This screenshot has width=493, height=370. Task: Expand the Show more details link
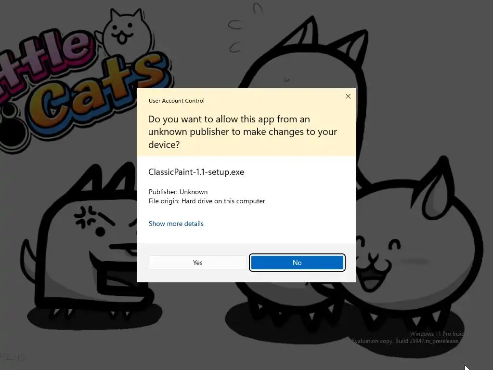176,224
